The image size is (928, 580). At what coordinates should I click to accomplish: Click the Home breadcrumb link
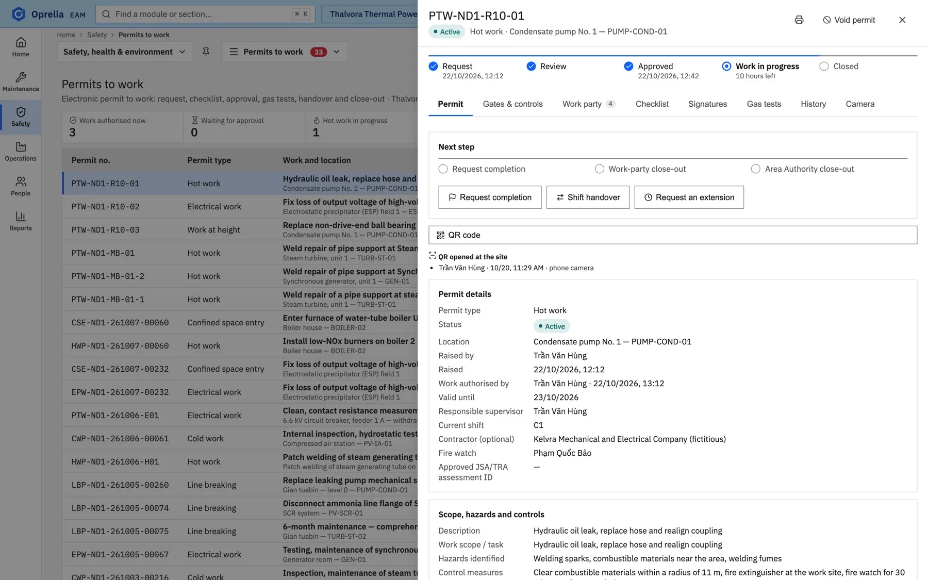tap(66, 35)
